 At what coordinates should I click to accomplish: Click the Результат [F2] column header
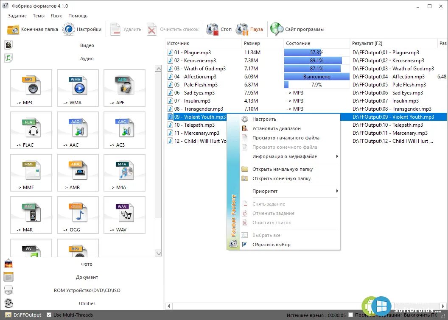tap(393, 43)
